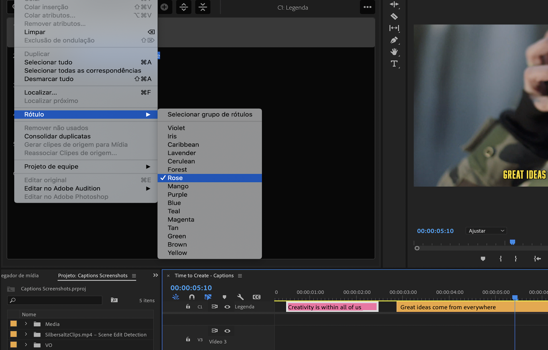Click Selecionar grupo de rótulos

[210, 114]
